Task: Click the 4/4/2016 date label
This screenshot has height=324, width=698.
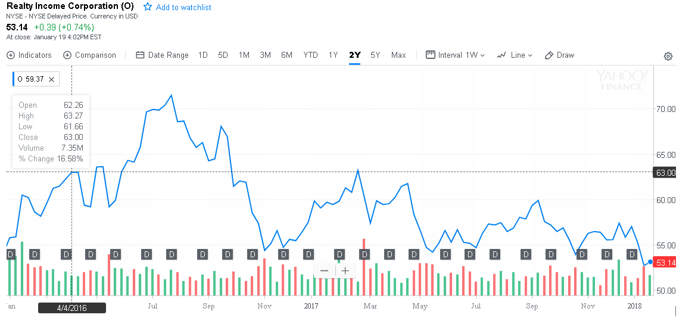Action: click(71, 308)
